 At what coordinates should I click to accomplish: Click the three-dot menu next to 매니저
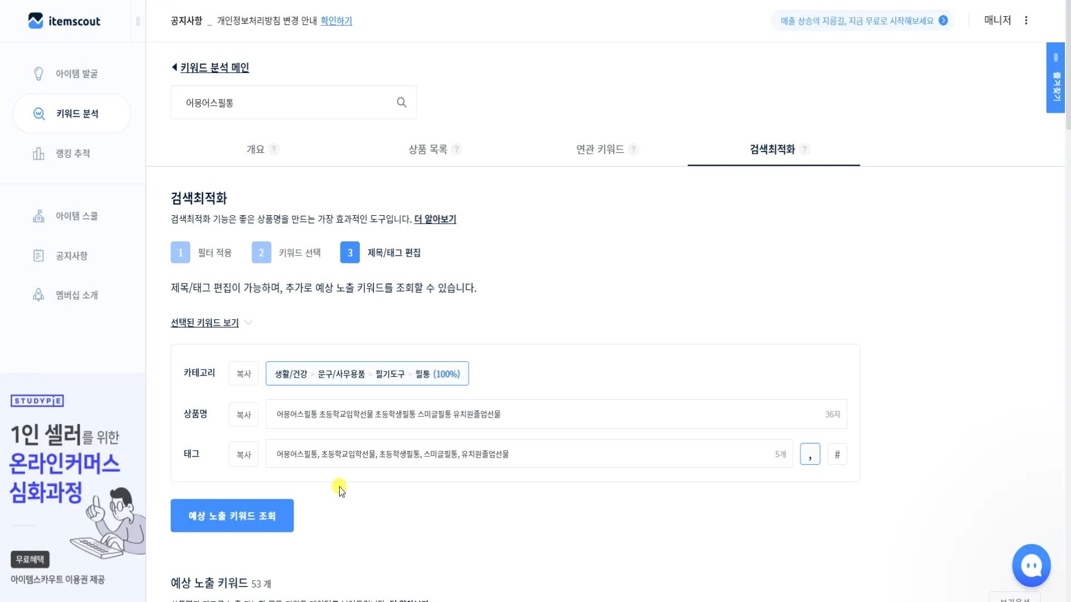[1026, 21]
